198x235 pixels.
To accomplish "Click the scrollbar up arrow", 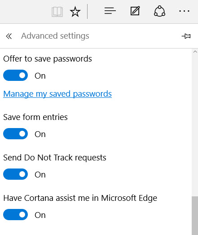I will click(195, 52).
